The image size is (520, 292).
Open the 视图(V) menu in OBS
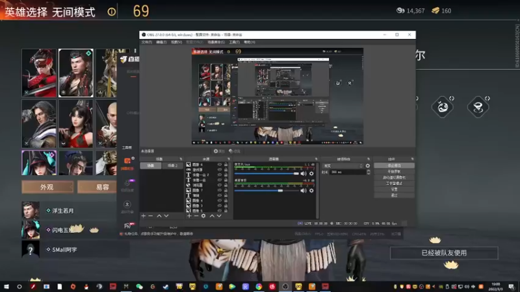point(176,42)
